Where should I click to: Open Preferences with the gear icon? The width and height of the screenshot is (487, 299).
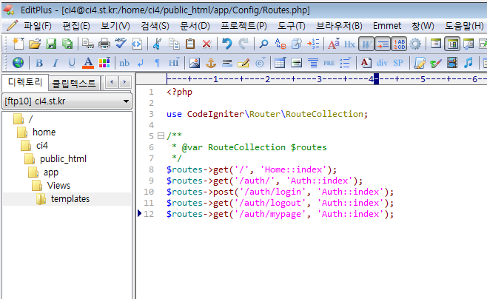coord(415,44)
